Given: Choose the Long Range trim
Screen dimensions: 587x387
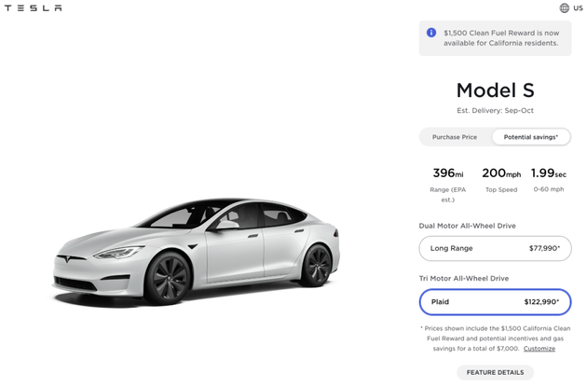Looking at the screenshot, I should pyautogui.click(x=495, y=248).
